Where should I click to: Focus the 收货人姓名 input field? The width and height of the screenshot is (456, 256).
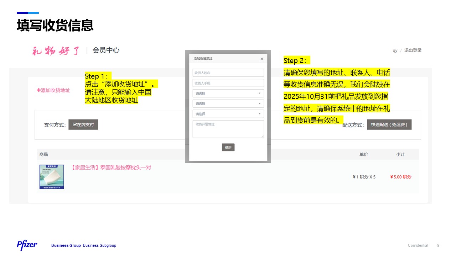coord(228,73)
